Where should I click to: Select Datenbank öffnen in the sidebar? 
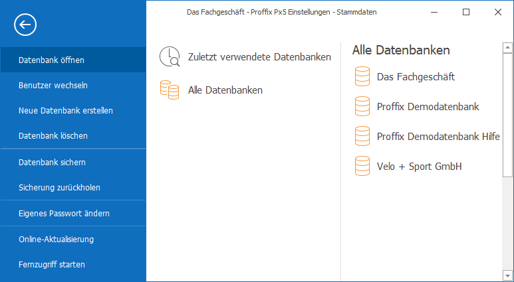pos(72,60)
